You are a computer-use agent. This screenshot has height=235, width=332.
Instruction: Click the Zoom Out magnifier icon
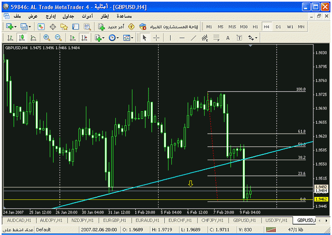tap(58, 38)
